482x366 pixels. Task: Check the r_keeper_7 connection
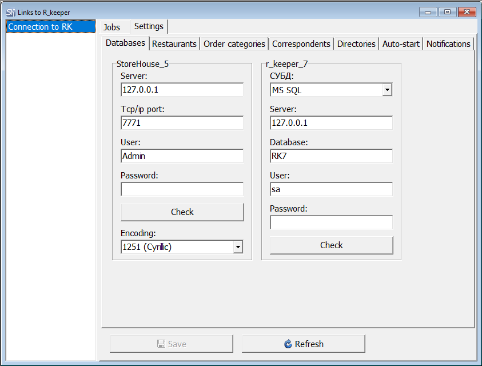click(332, 245)
